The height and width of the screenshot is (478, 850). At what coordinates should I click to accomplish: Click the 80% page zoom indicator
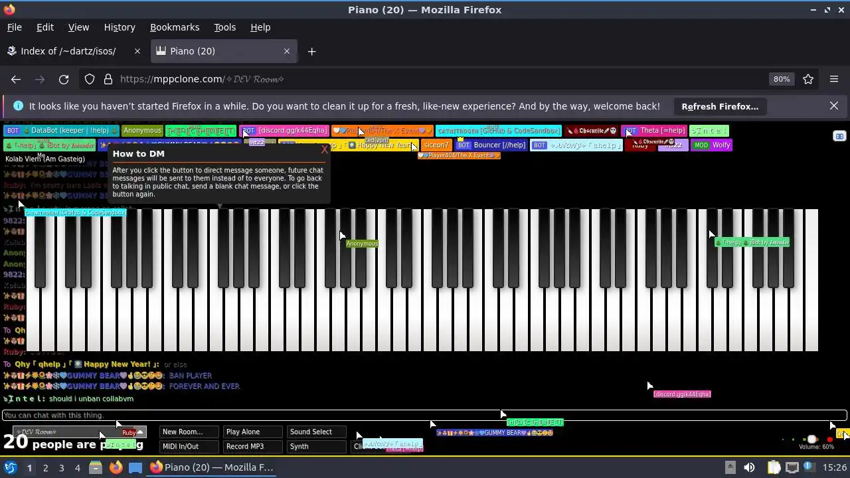tap(782, 79)
